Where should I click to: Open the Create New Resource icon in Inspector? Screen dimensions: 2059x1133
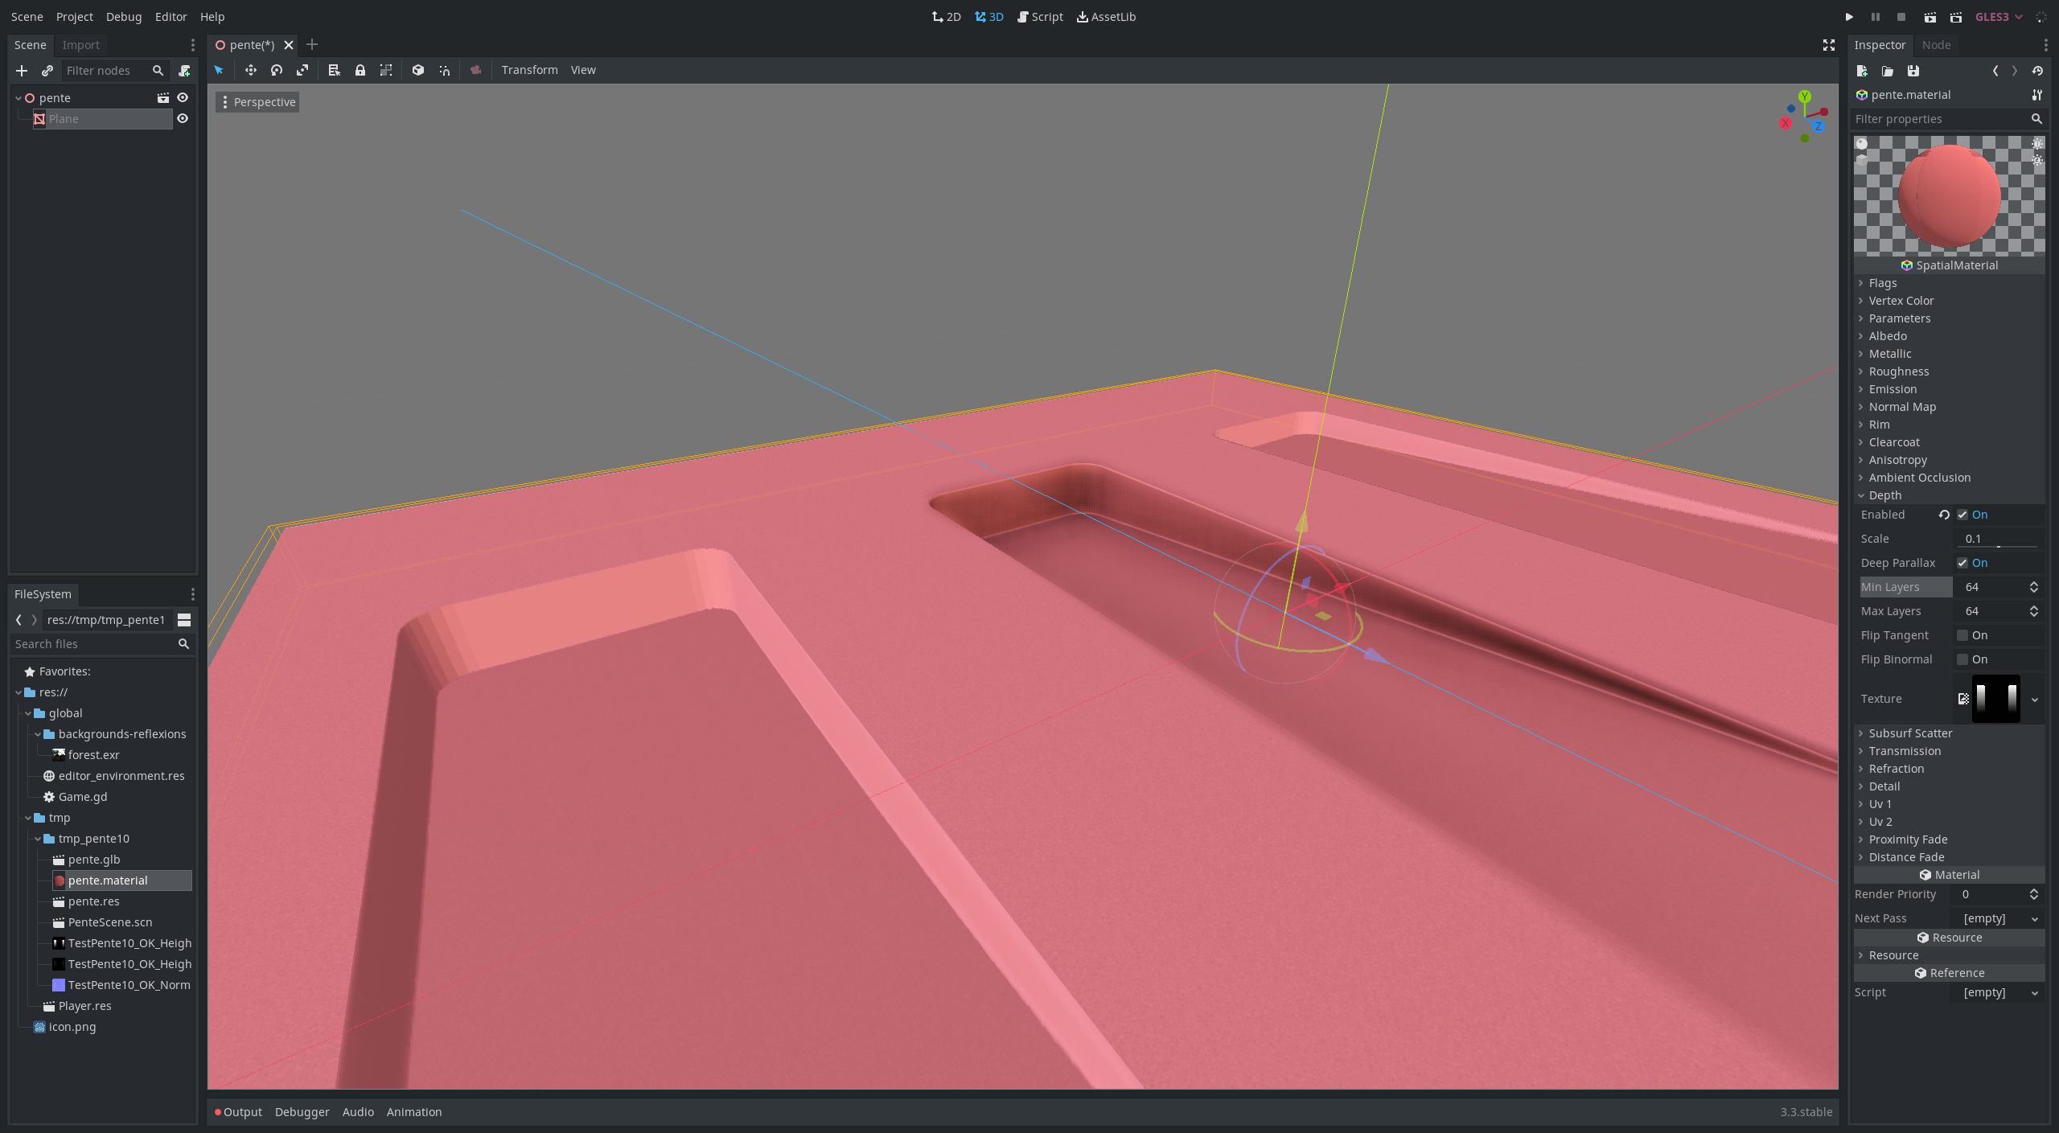point(1862,71)
